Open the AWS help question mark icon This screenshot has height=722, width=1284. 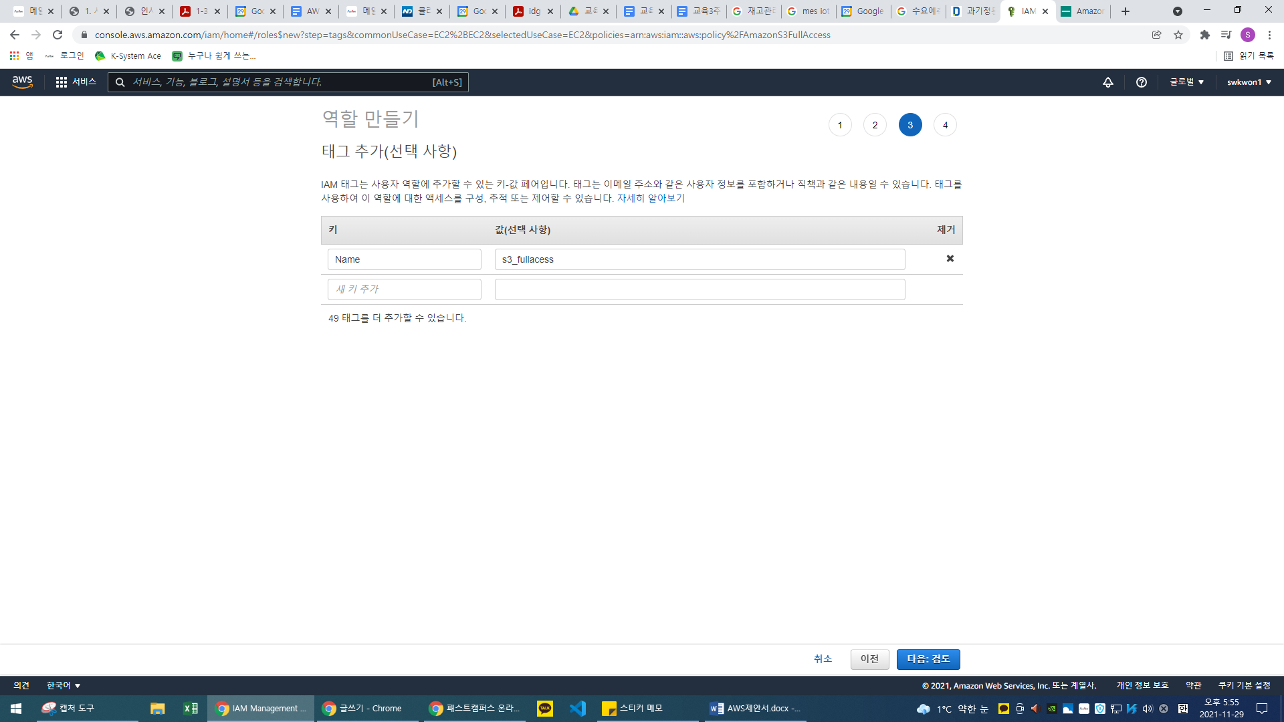pos(1142,82)
